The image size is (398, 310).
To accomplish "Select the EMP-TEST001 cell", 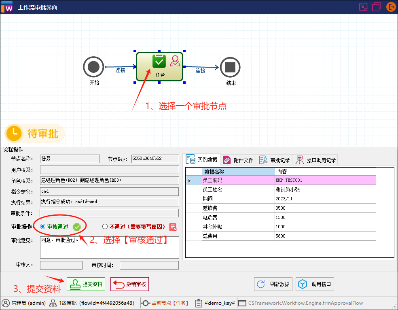I will 325,180.
